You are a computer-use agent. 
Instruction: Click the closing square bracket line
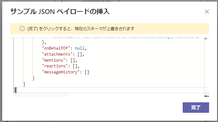(x=24, y=84)
